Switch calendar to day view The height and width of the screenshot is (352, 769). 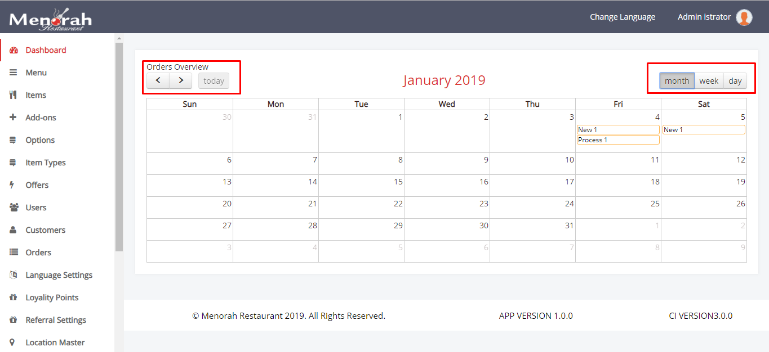point(735,81)
